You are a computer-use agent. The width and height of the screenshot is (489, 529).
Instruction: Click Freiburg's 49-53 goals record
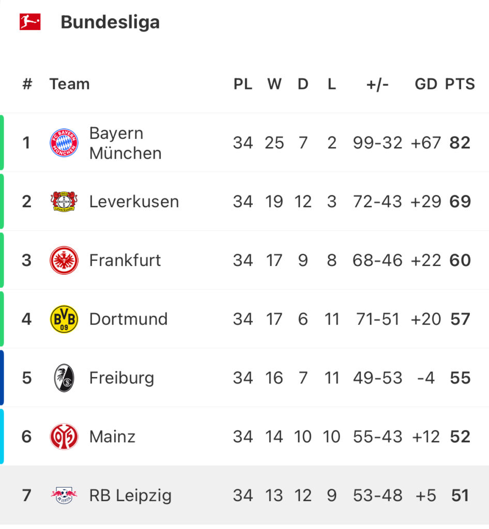[378, 378]
